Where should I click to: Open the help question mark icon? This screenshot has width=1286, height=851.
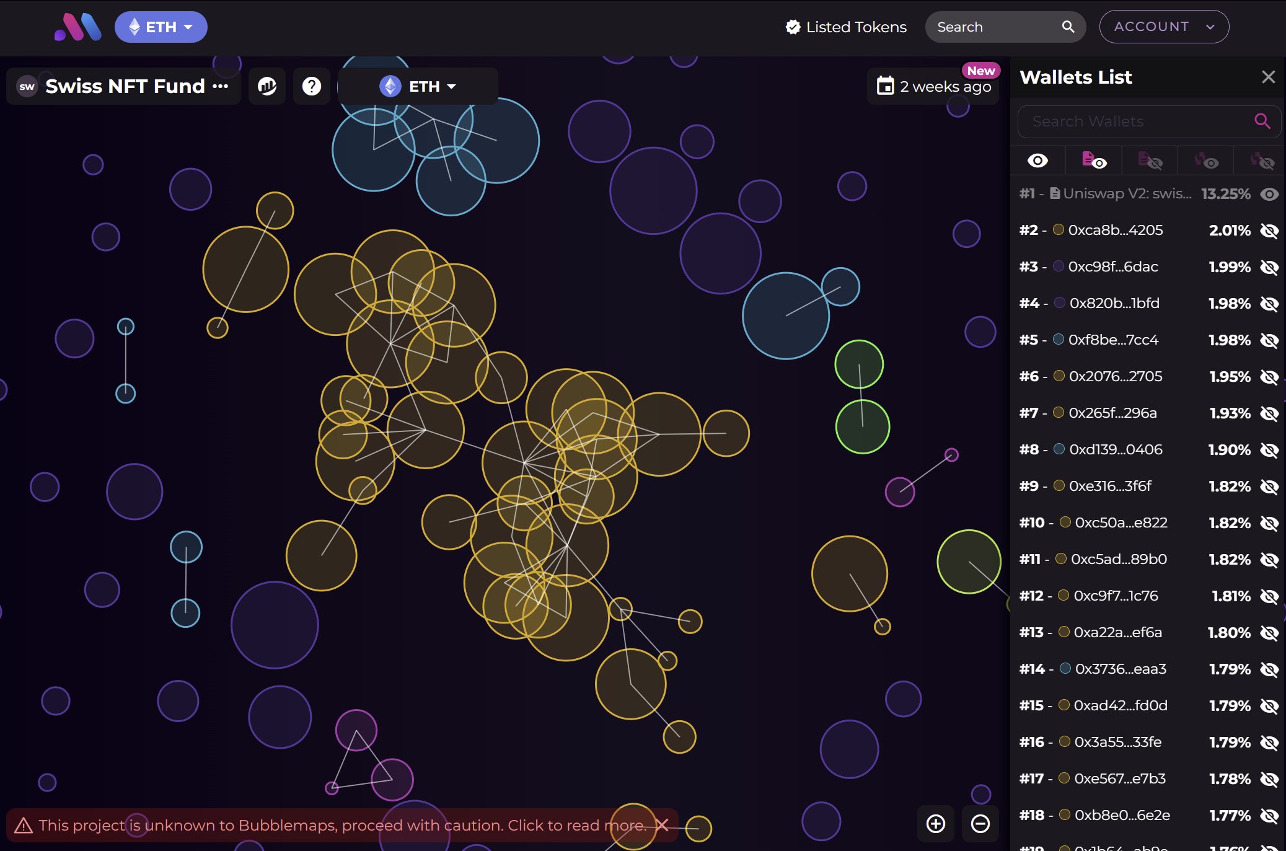coord(312,86)
